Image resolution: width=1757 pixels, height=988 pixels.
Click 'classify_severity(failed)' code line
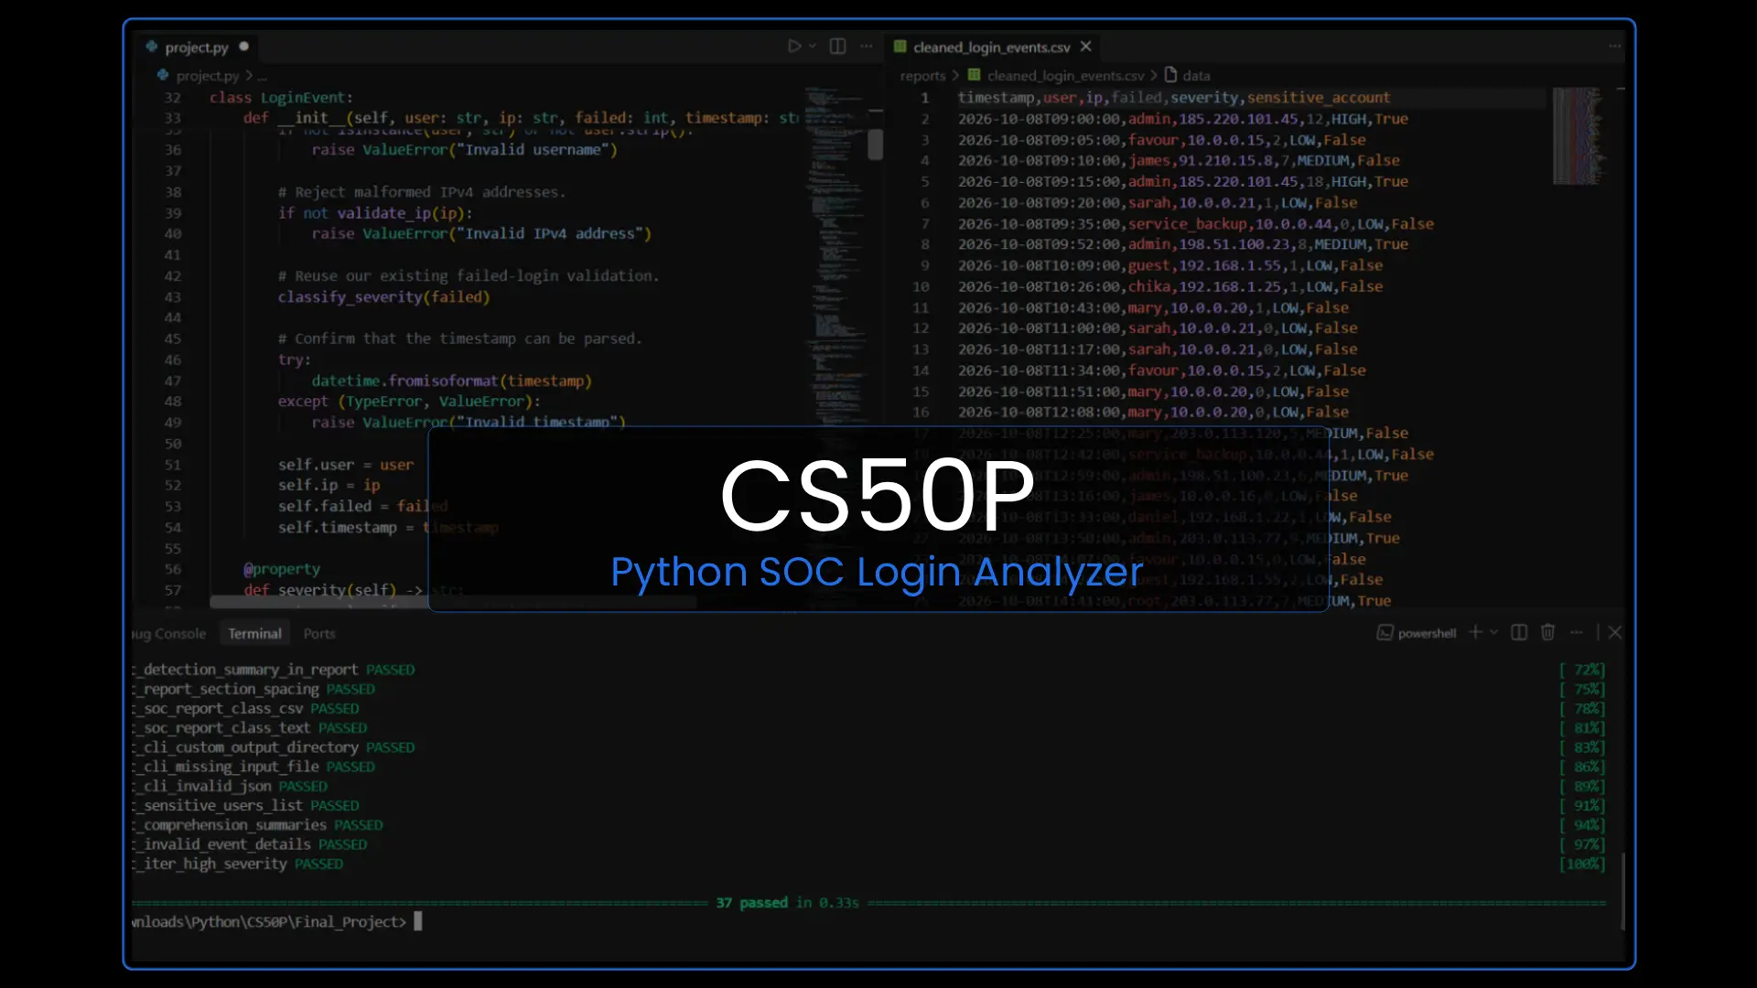coord(383,297)
